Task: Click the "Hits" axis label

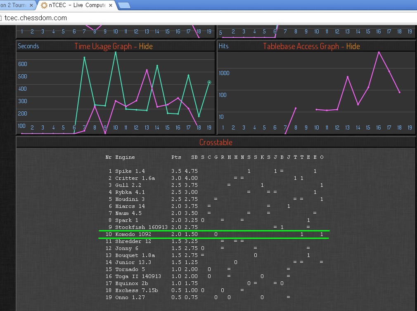Action: (223, 46)
